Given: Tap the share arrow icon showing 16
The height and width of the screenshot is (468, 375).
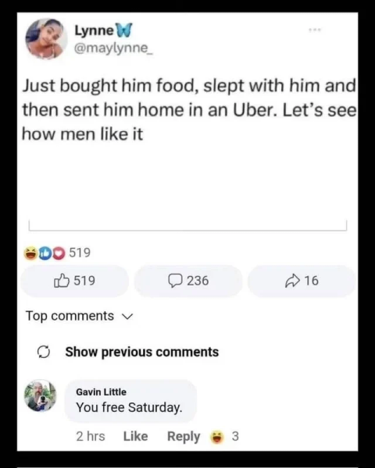Looking at the screenshot, I should click(292, 281).
